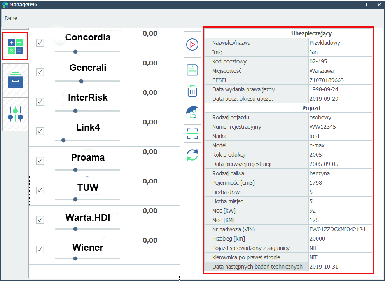
Task: Uncheck the Generali checkbox
Action: click(40, 72)
